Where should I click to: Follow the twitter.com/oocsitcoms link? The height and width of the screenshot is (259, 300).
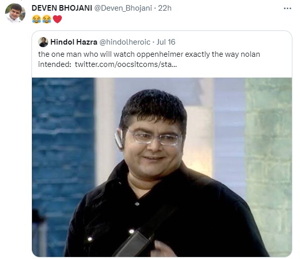[x=126, y=64]
